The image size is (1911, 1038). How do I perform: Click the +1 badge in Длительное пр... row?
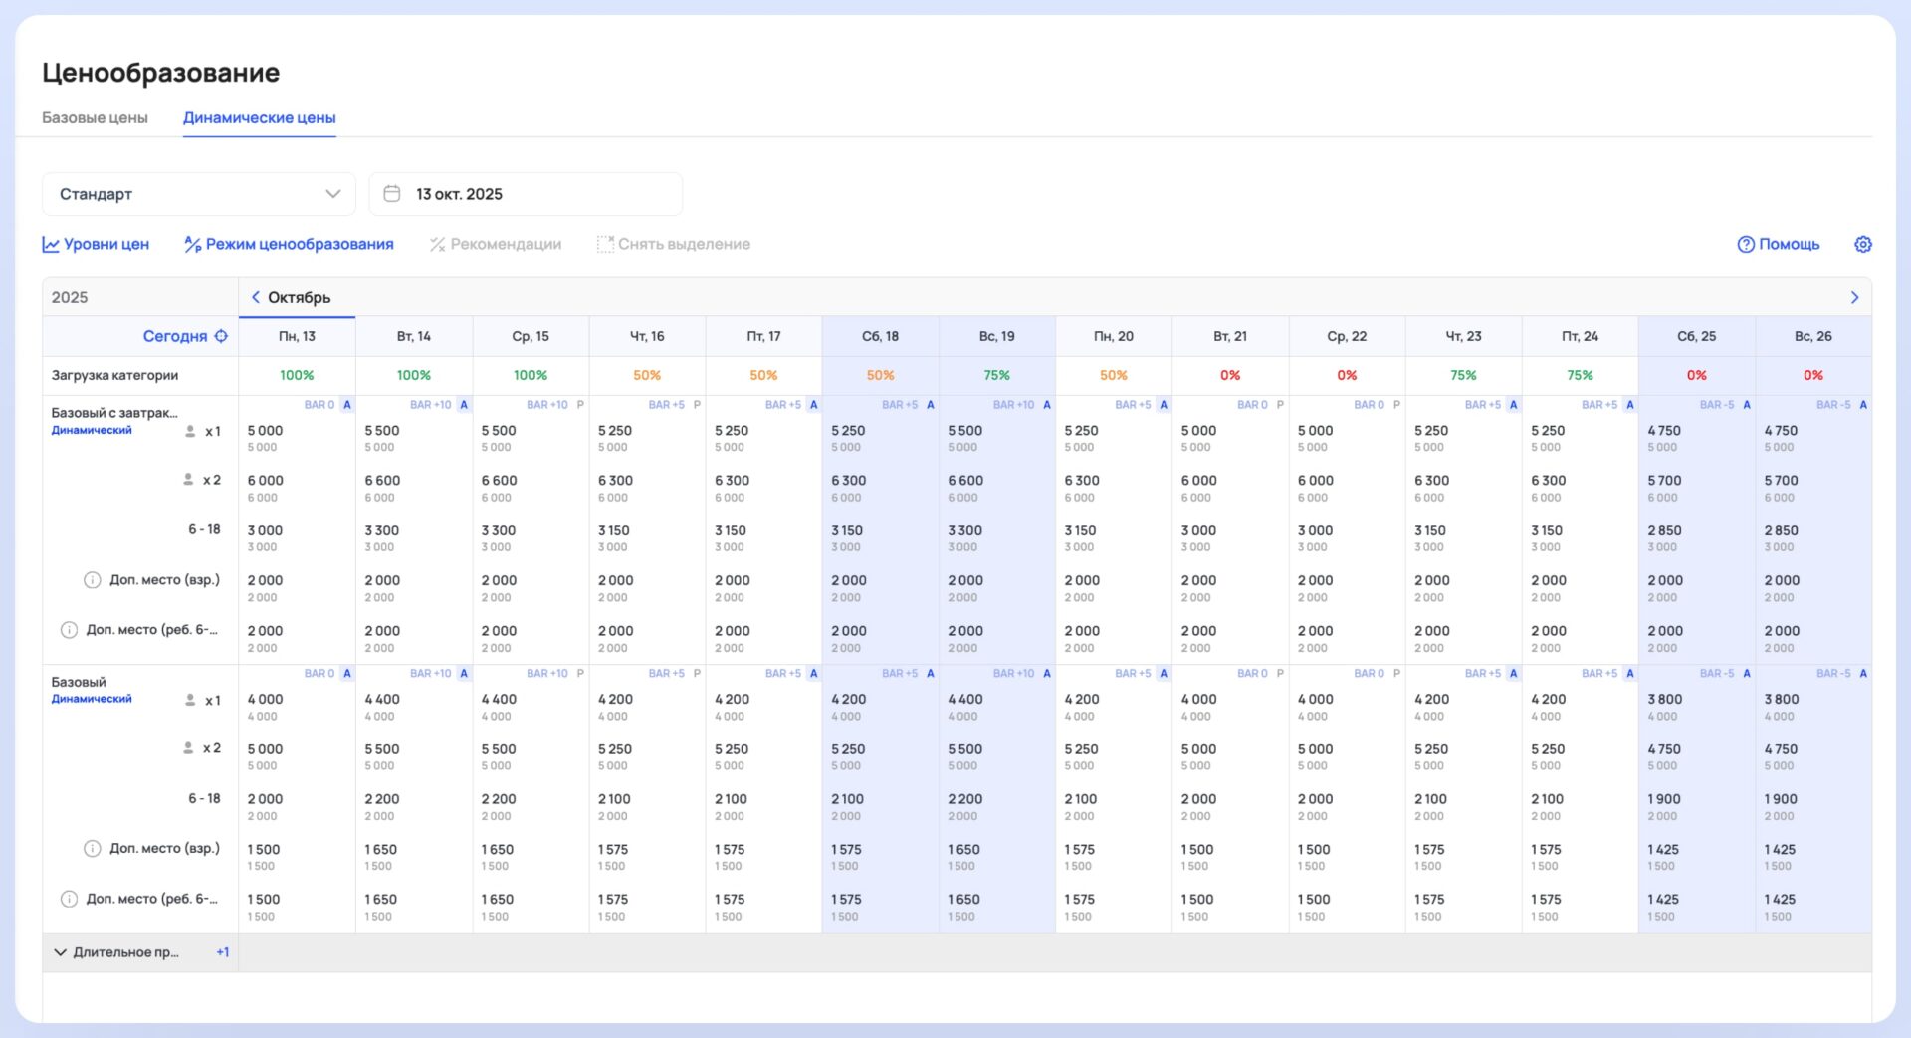pos(222,952)
